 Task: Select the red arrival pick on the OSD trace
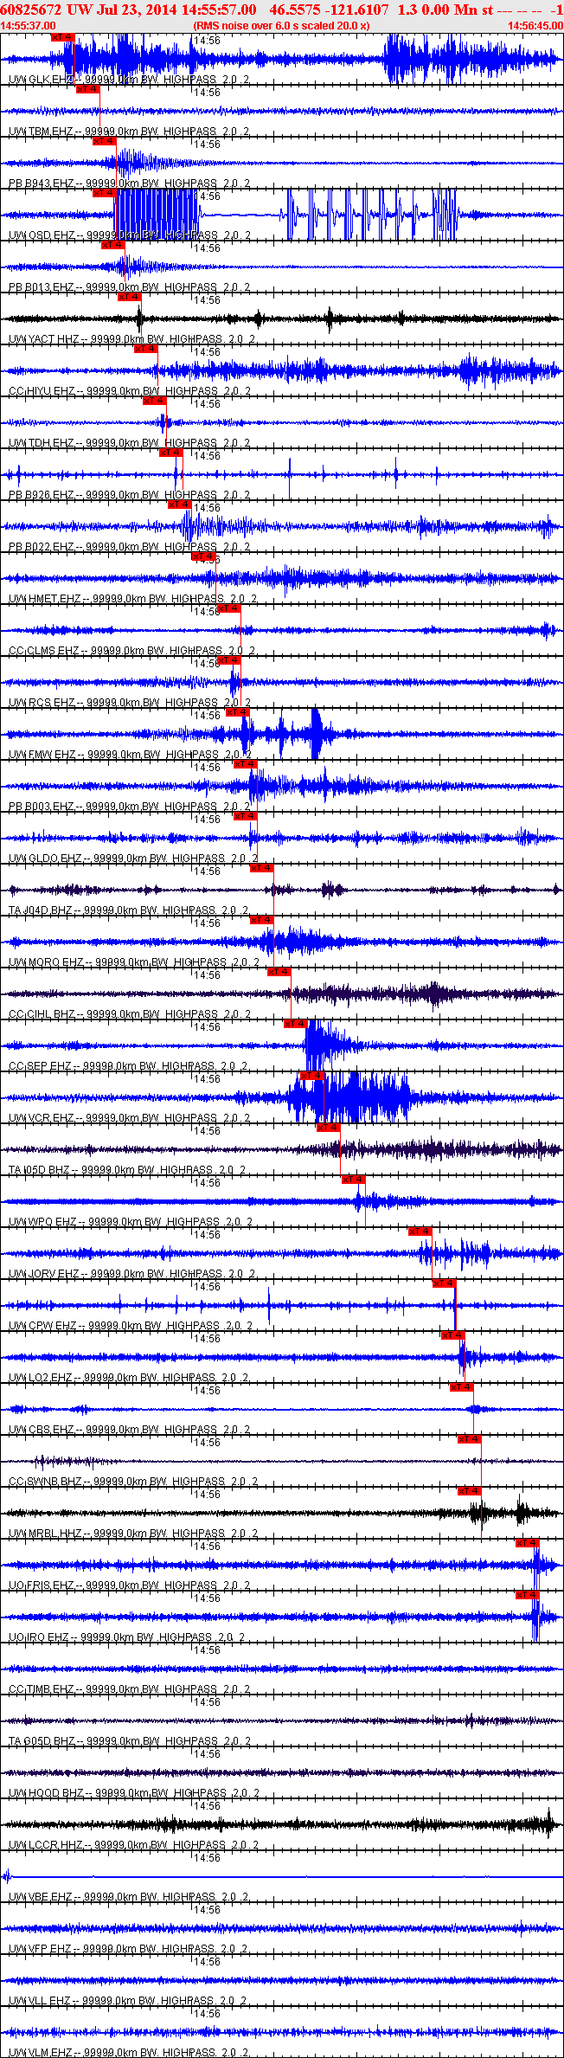tap(105, 193)
